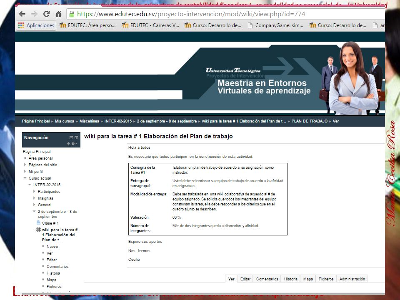Open the CompanyGame: sim... bookmark
The width and height of the screenshot is (400, 300).
(275, 25)
